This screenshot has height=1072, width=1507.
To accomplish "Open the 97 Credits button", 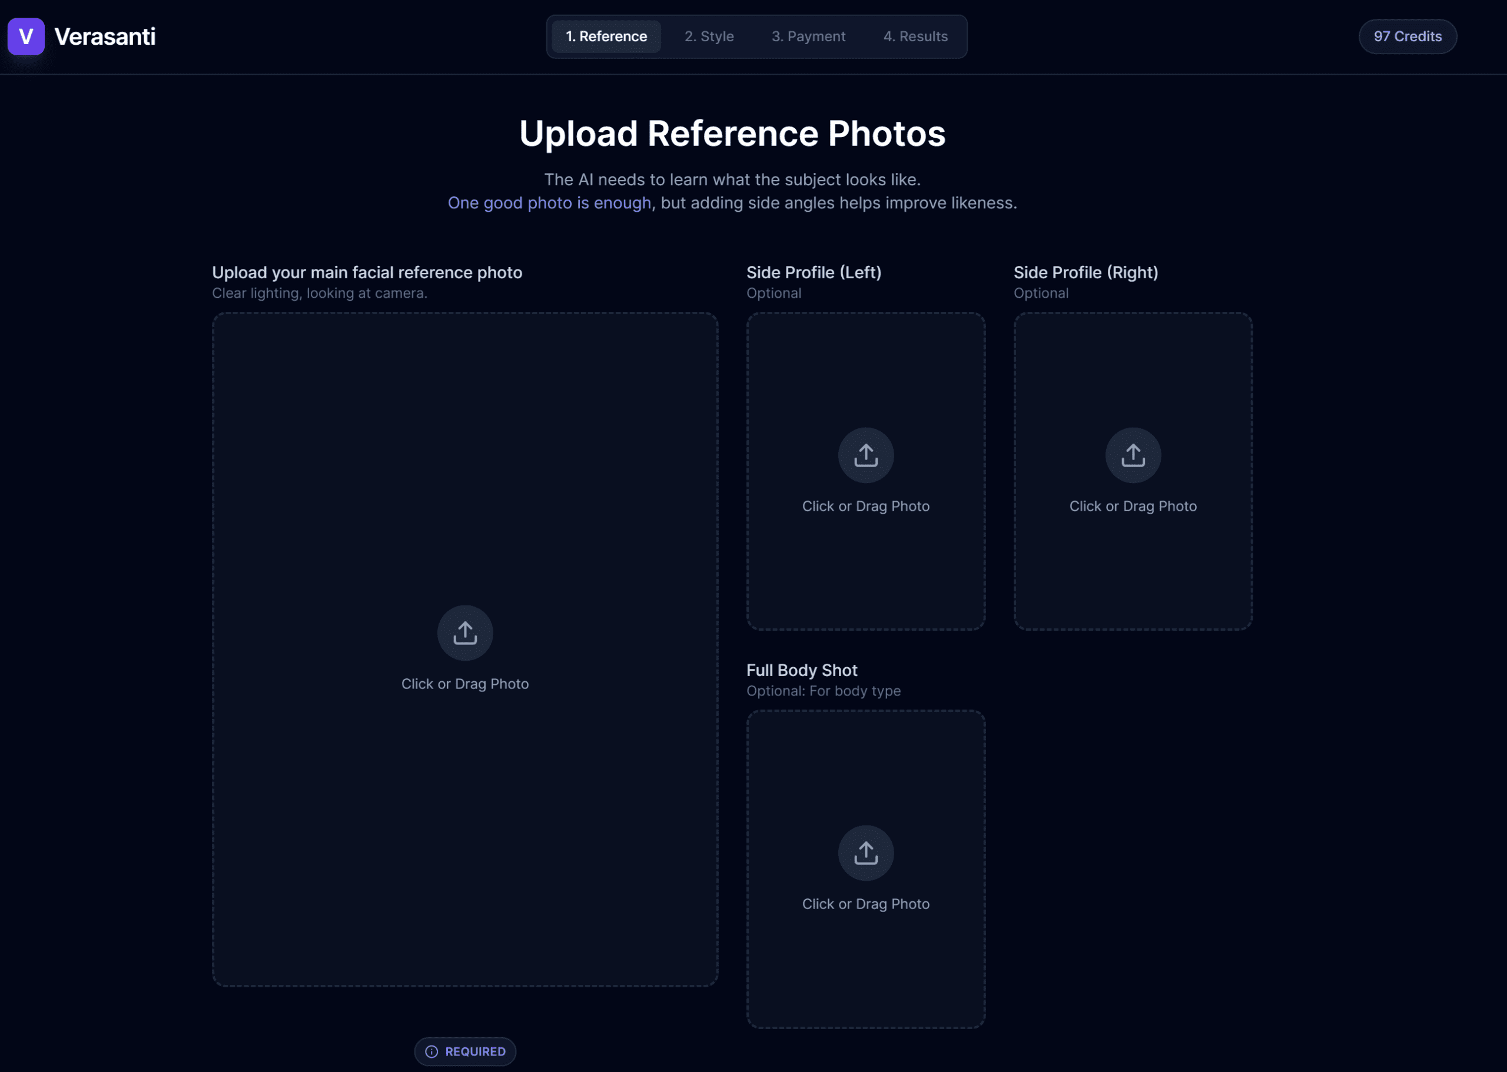I will 1408,36.
